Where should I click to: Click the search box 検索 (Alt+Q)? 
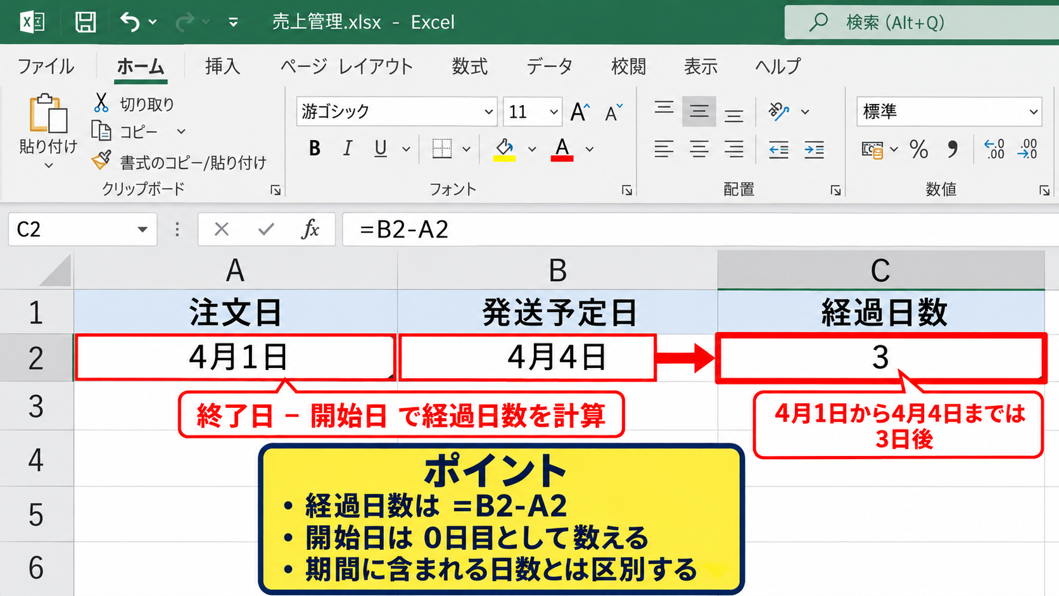coord(922,23)
